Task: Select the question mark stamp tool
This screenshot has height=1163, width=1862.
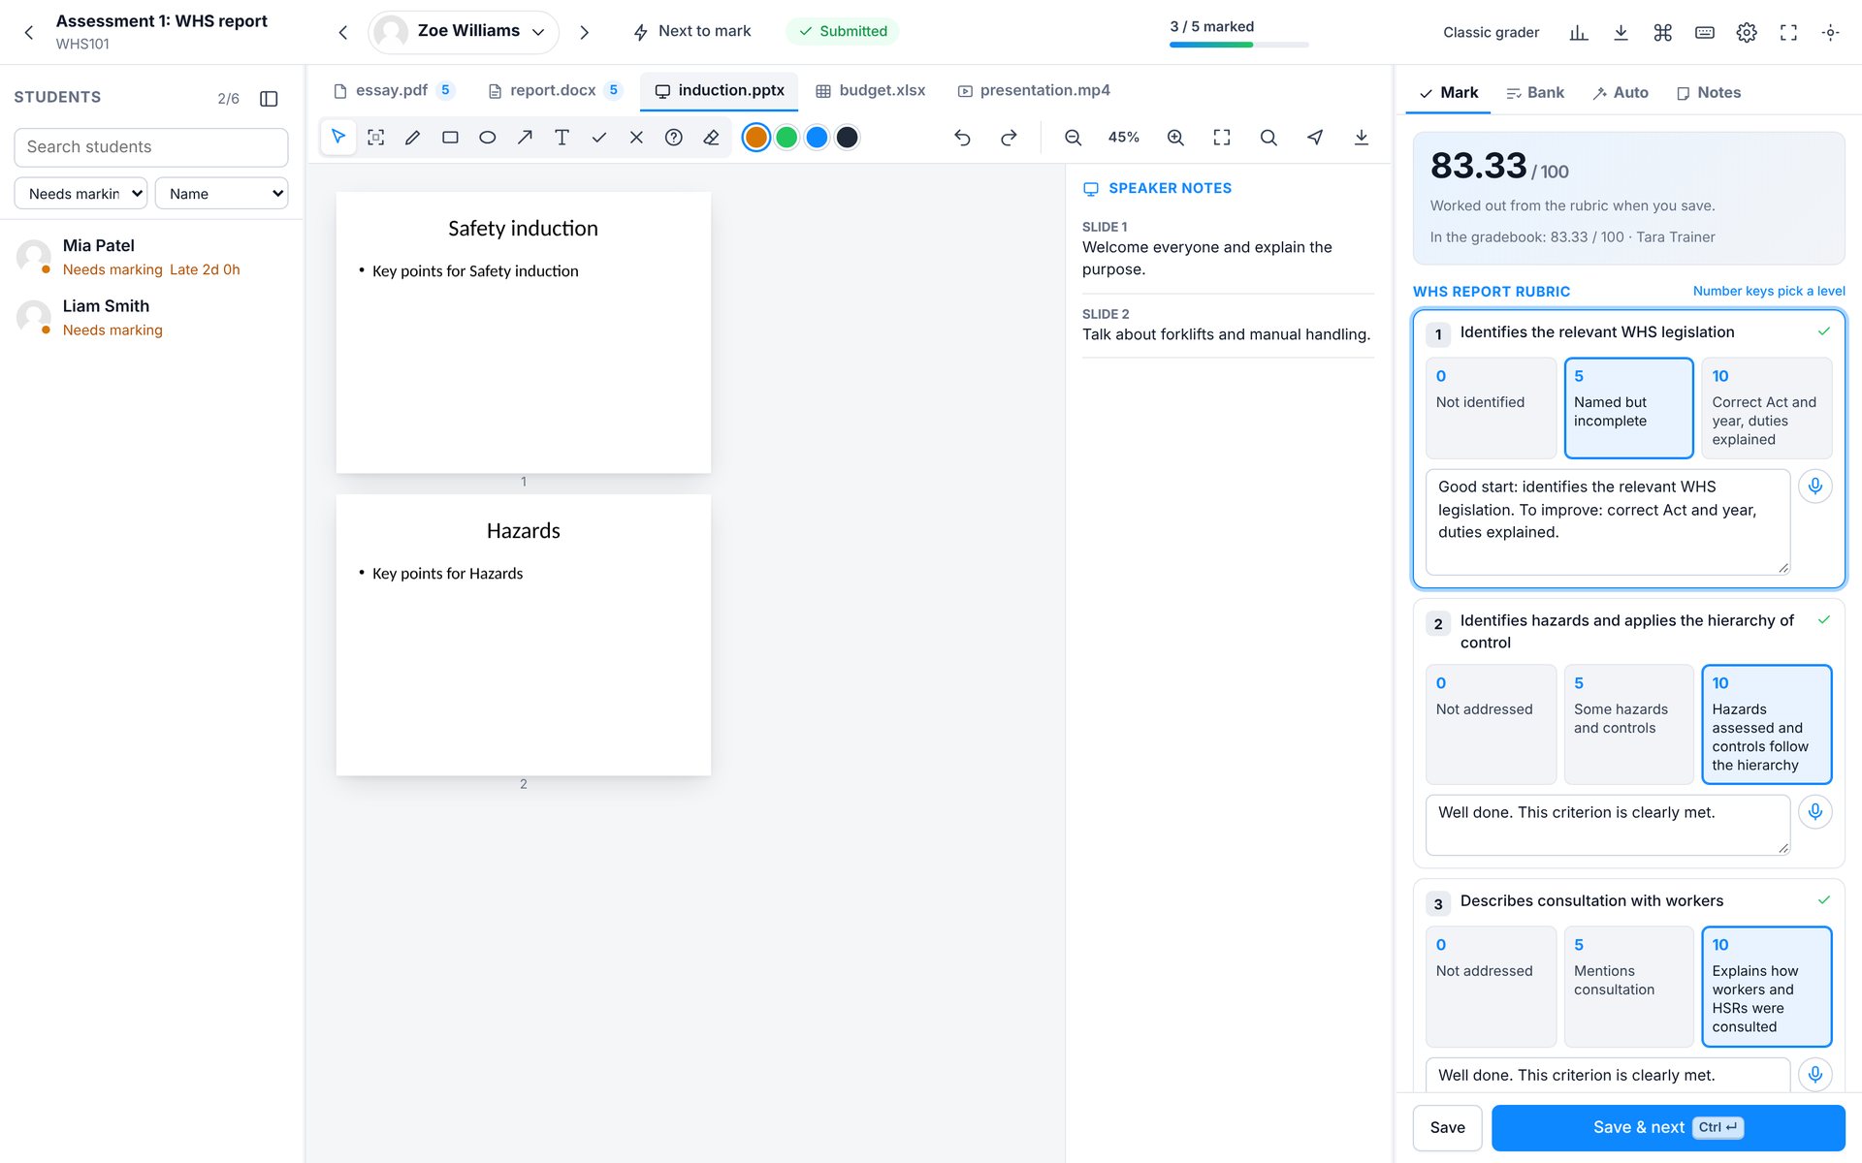Action: [x=674, y=138]
